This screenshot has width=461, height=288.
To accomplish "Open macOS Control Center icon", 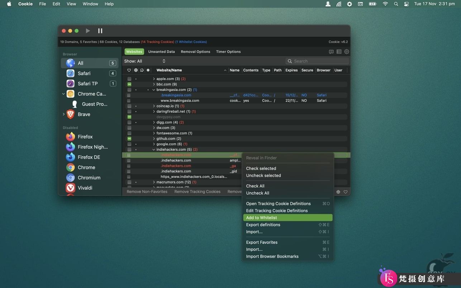I will coord(407,4).
